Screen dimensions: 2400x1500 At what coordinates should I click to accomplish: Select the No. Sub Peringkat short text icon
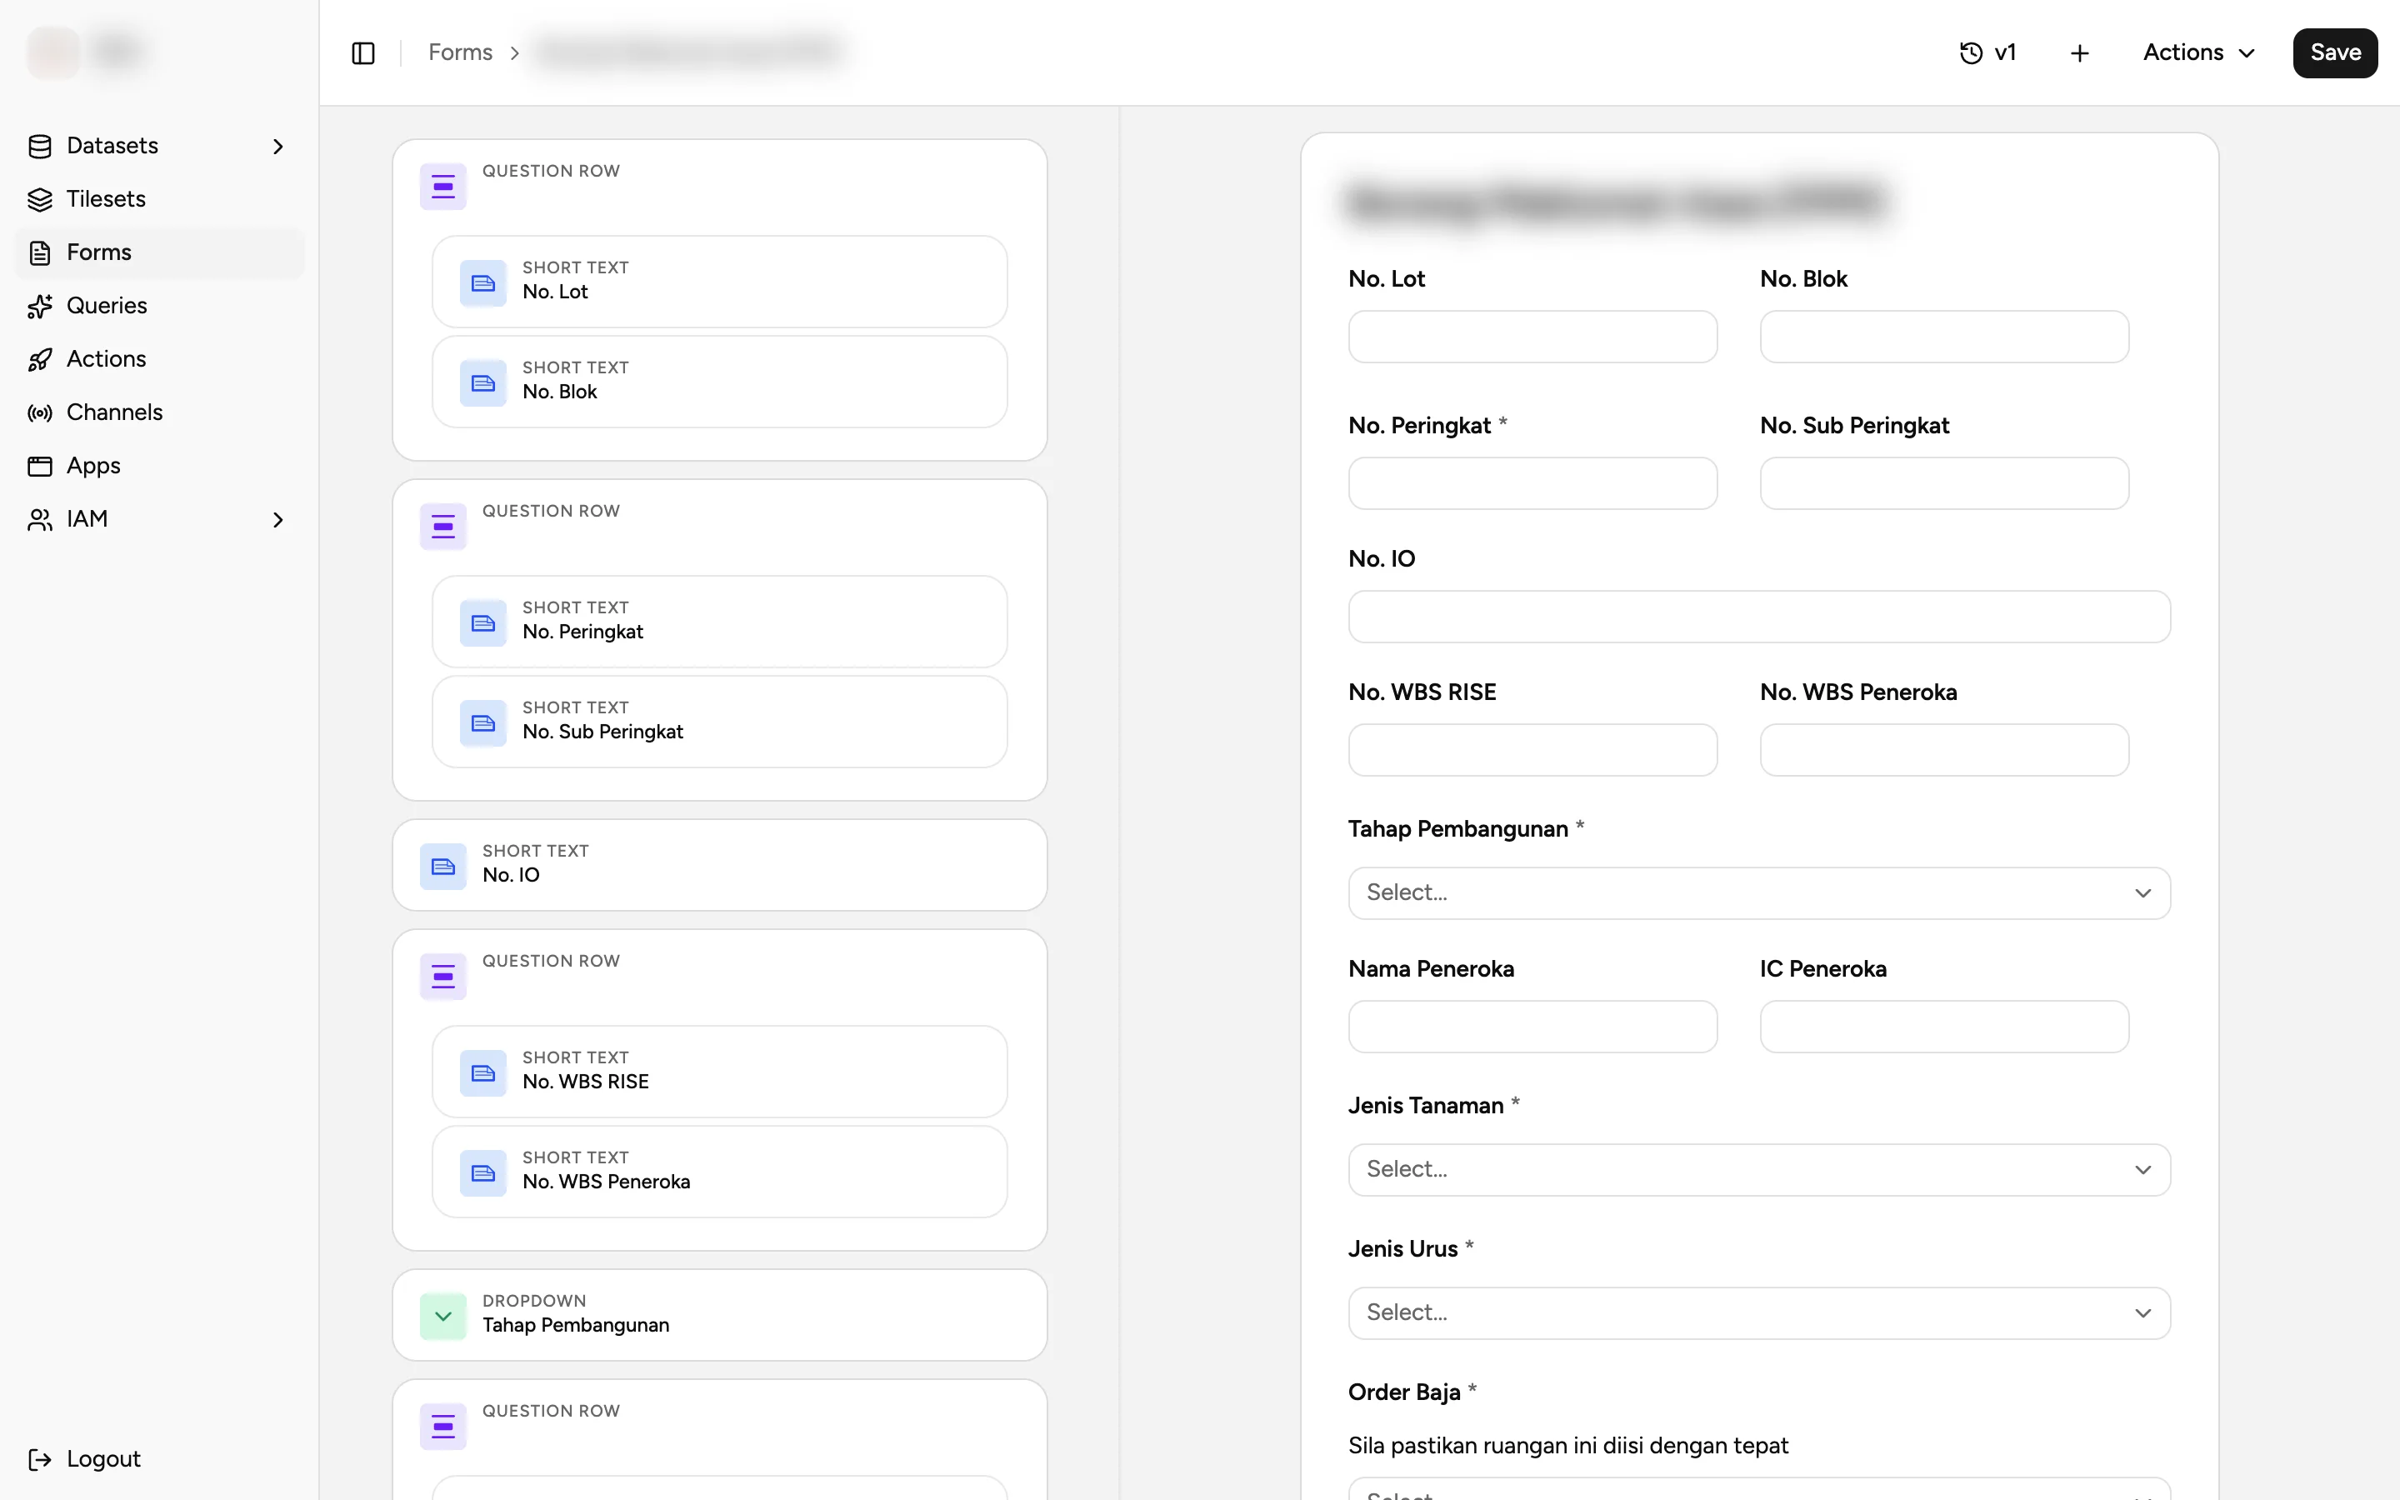(483, 723)
